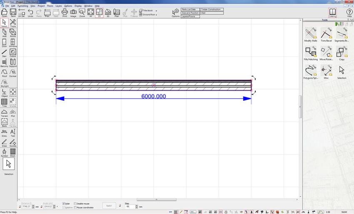Select the Skylight tool
Viewport: 354px width, 214px height.
coord(4,83)
